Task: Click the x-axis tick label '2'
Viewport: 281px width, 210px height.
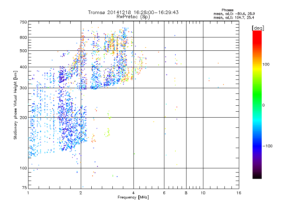Action: [81, 193]
